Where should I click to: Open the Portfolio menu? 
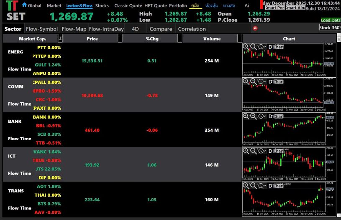click(x=178, y=5)
